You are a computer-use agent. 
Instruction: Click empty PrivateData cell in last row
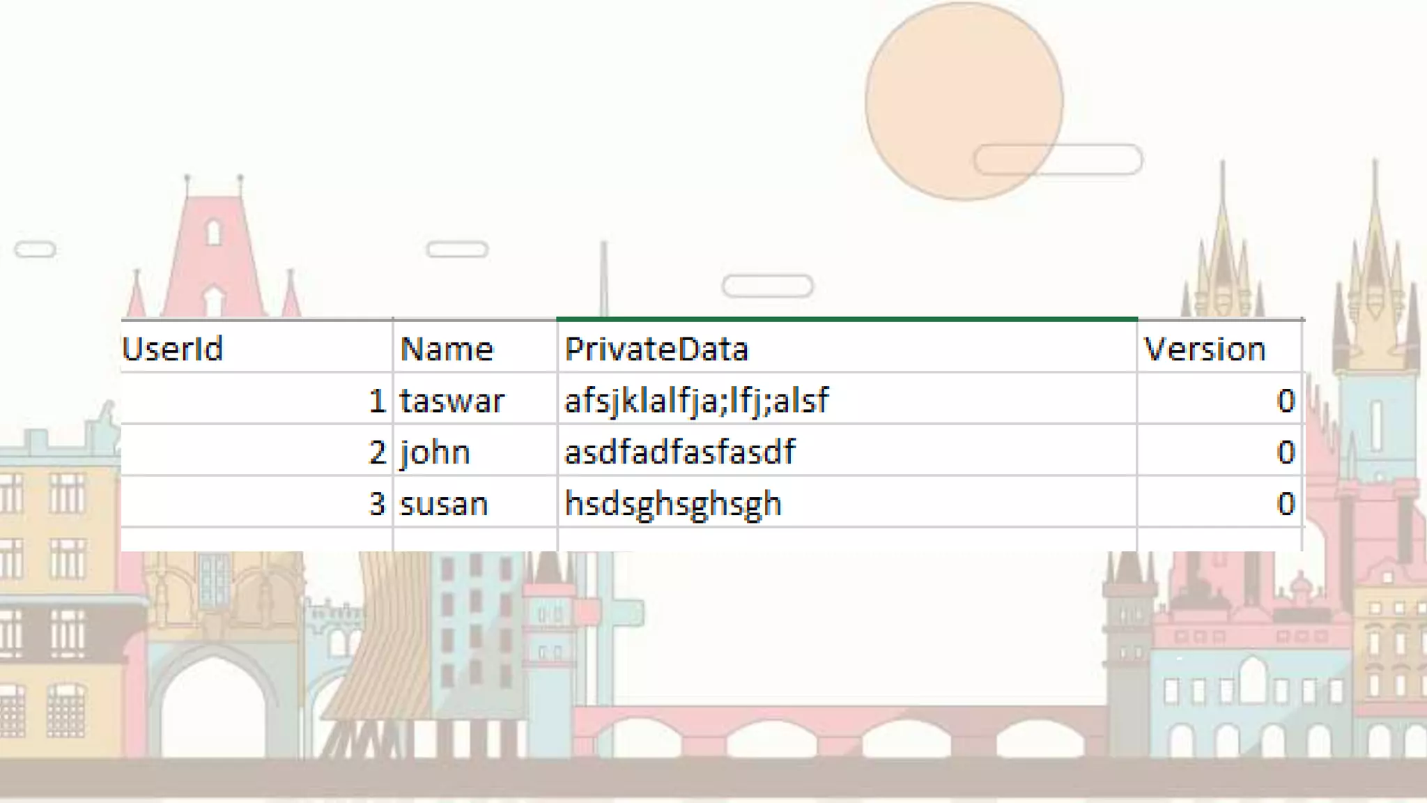click(847, 540)
